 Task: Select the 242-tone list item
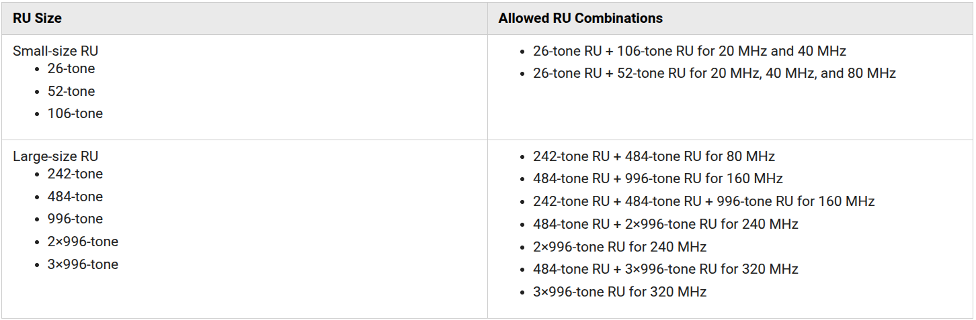click(75, 174)
